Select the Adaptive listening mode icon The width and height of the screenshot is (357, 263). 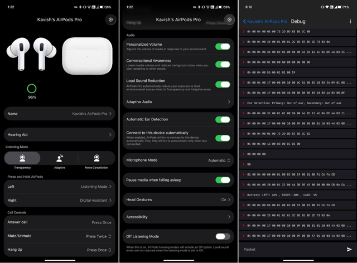point(60,158)
